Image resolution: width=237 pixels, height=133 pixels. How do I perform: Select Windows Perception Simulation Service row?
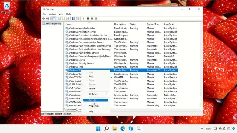pos(121,35)
